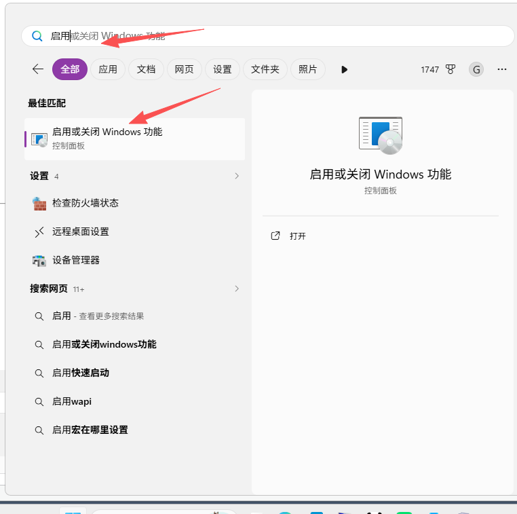
Task: Open best match 启用或关闭 Windows 功能
Action: coord(134,139)
